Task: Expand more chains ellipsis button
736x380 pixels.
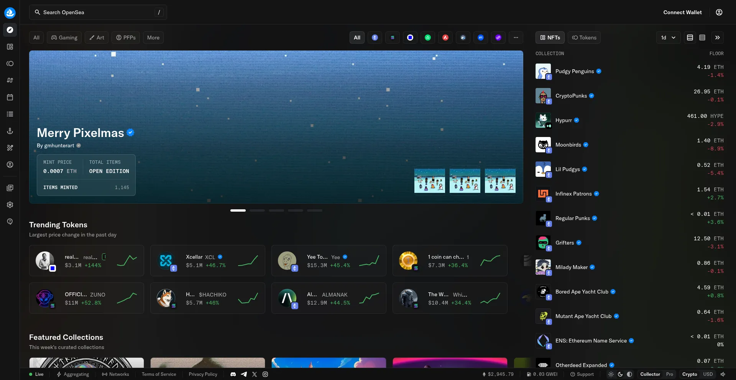Action: (516, 38)
